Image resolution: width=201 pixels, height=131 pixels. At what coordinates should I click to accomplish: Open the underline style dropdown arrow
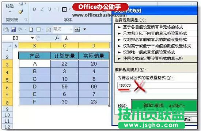point(55,9)
